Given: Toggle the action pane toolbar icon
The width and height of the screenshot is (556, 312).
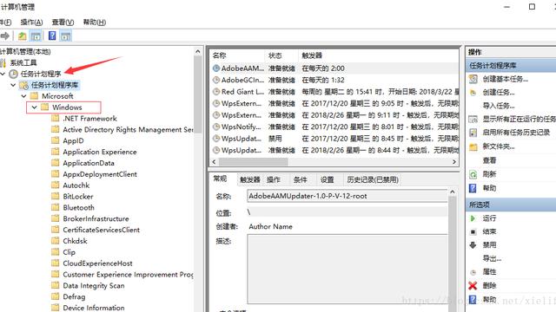Looking at the screenshot, I should [x=66, y=36].
